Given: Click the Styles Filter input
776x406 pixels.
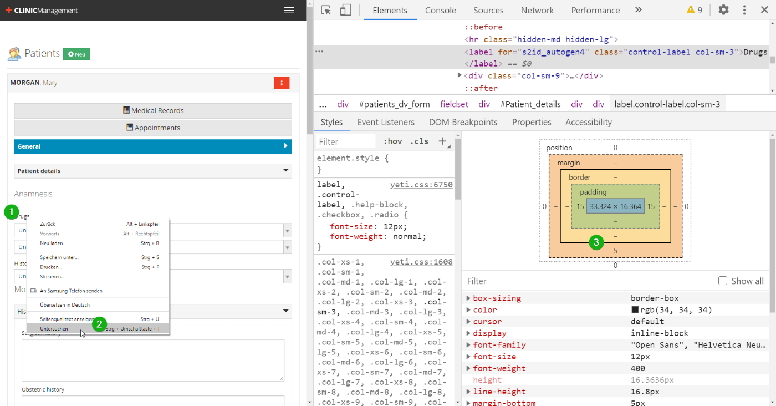Looking at the screenshot, I should tap(346, 141).
